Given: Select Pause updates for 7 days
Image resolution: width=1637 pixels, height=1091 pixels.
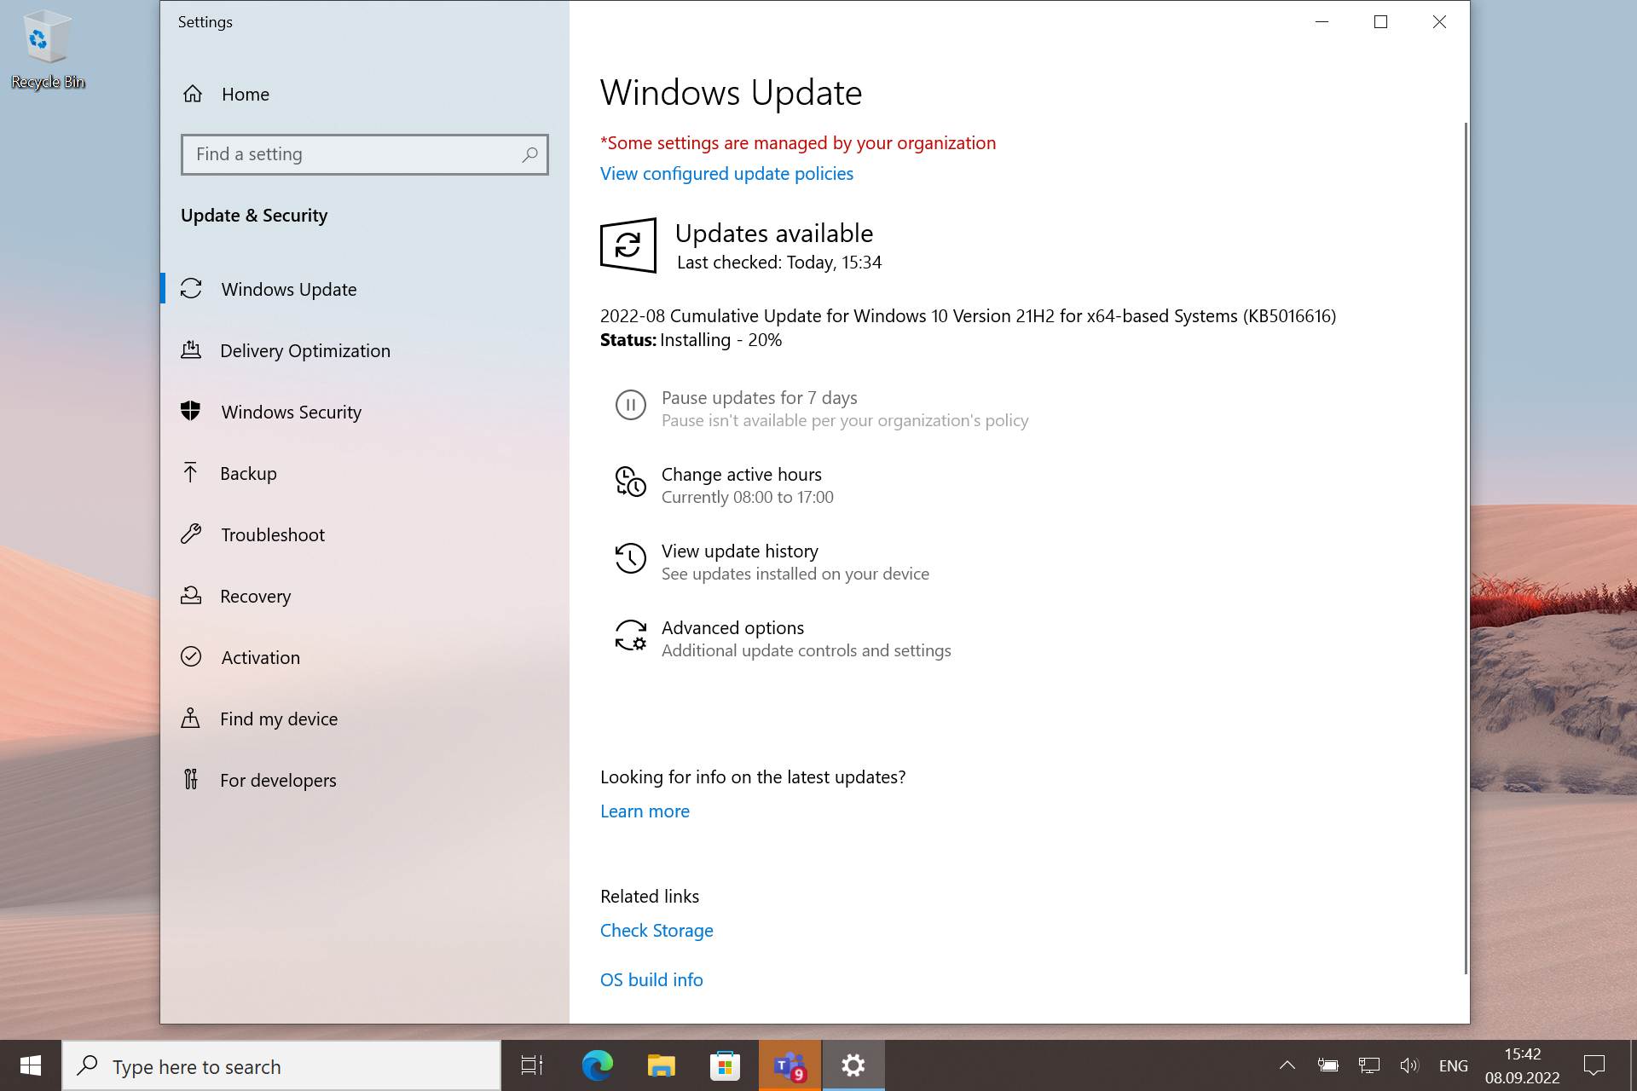Looking at the screenshot, I should click(x=759, y=397).
